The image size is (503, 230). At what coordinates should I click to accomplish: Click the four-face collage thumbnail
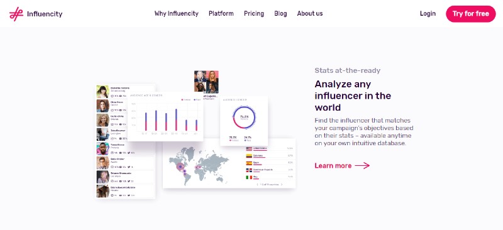tap(206, 82)
